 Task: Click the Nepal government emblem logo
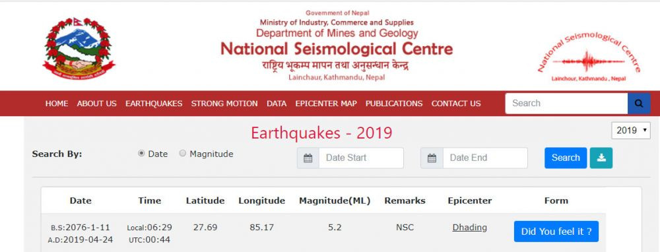[79, 48]
